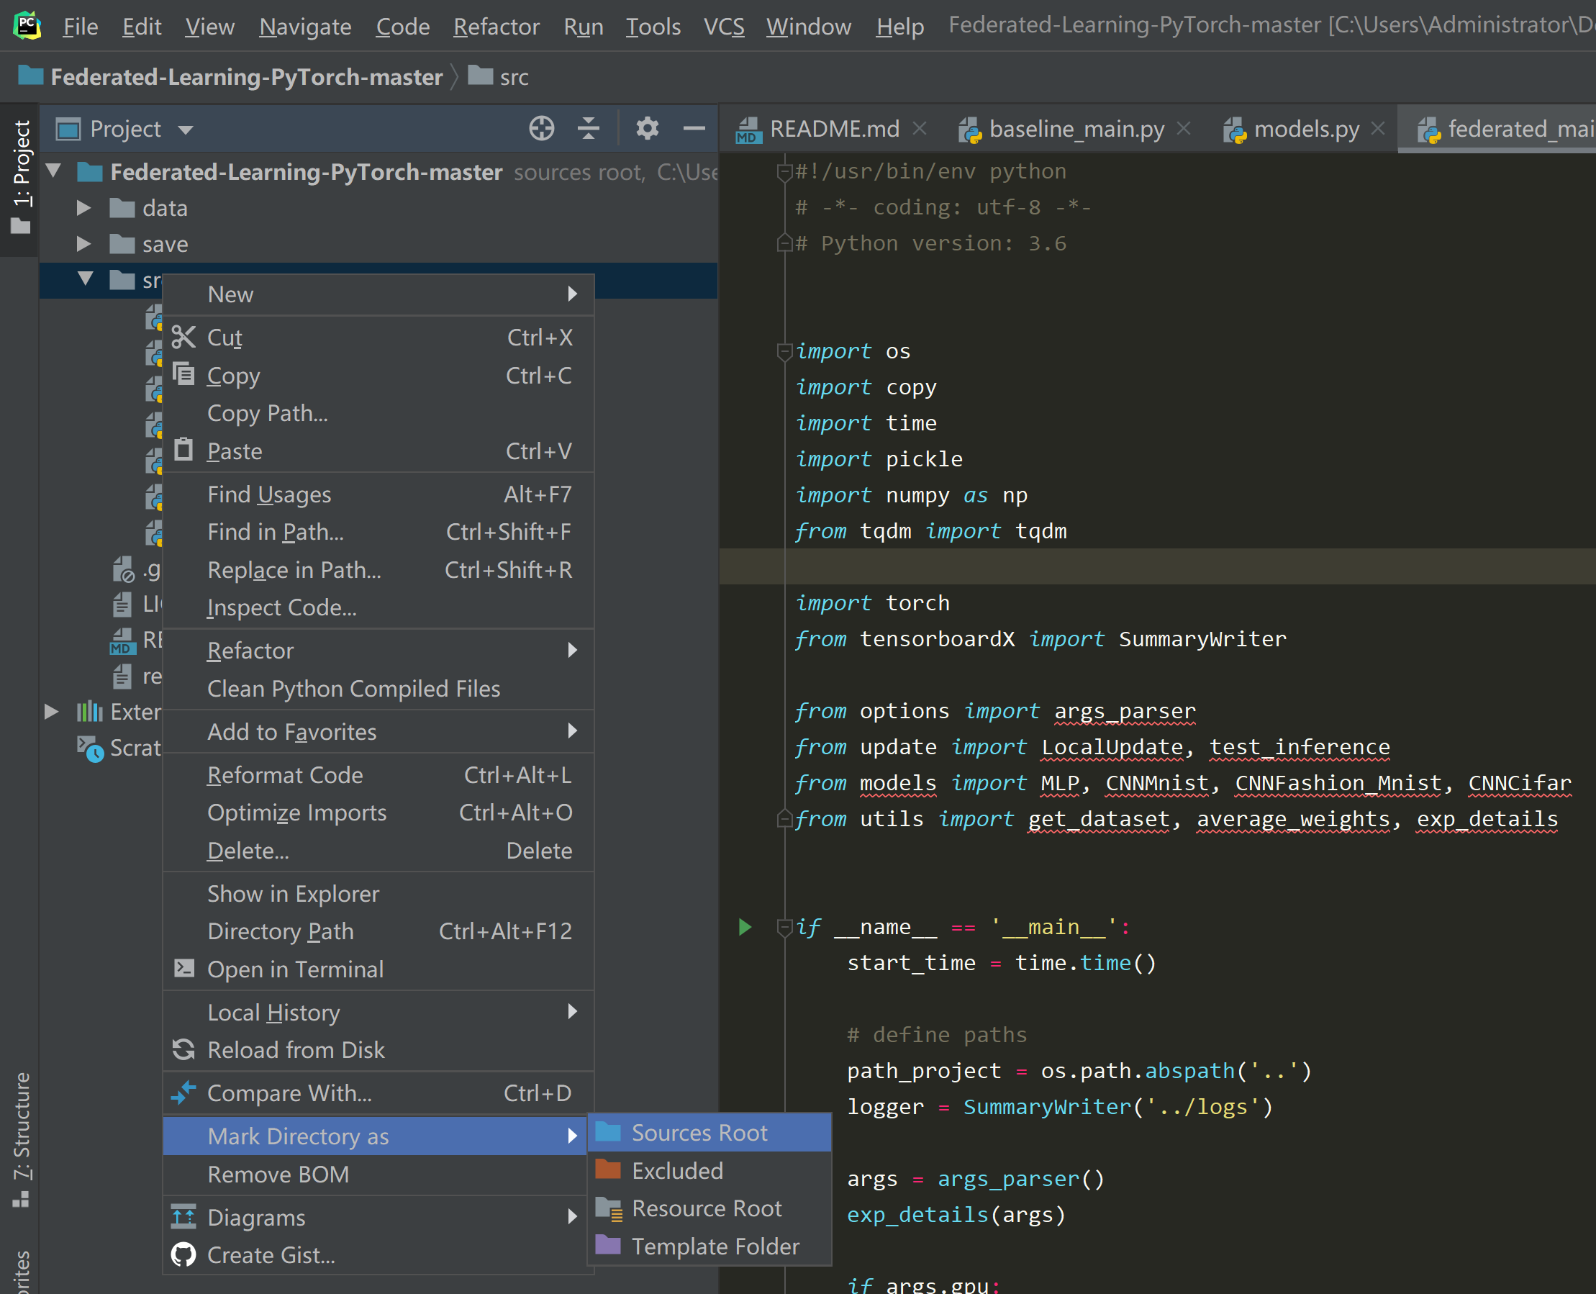Select the orange Excluded folder option
Image resolution: width=1596 pixels, height=1294 pixels.
676,1170
